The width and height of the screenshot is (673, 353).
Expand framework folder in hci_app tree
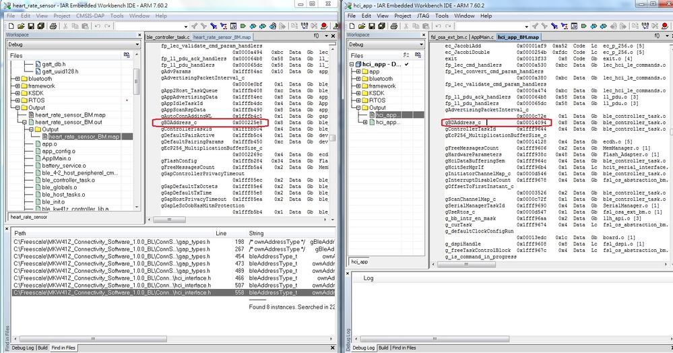pyautogui.click(x=358, y=86)
